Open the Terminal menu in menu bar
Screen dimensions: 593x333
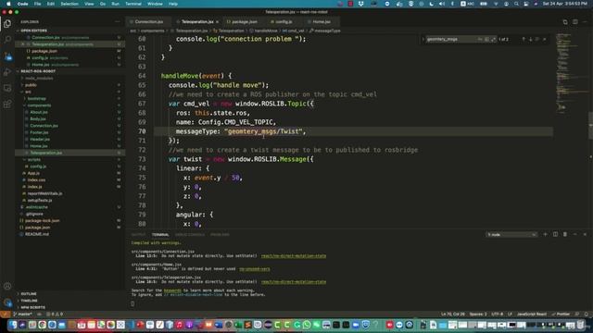(133, 4)
